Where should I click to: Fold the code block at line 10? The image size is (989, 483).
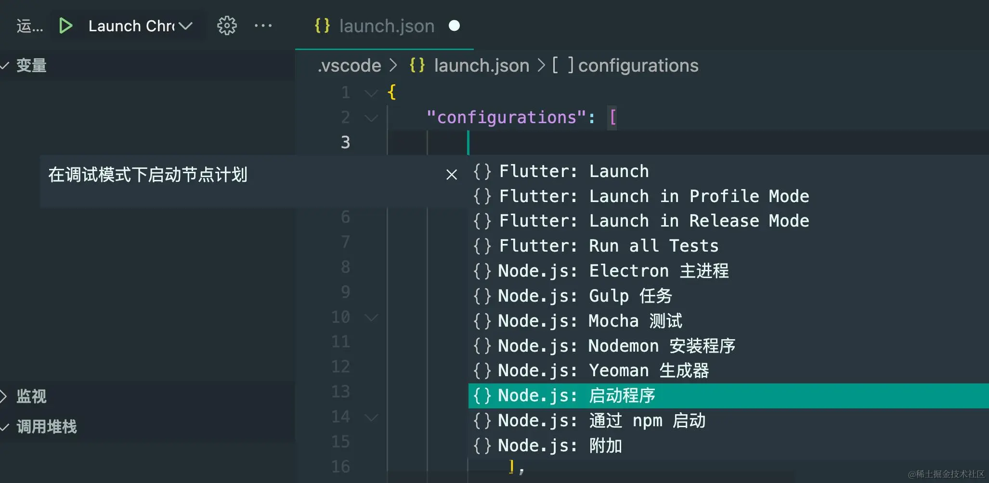click(371, 318)
